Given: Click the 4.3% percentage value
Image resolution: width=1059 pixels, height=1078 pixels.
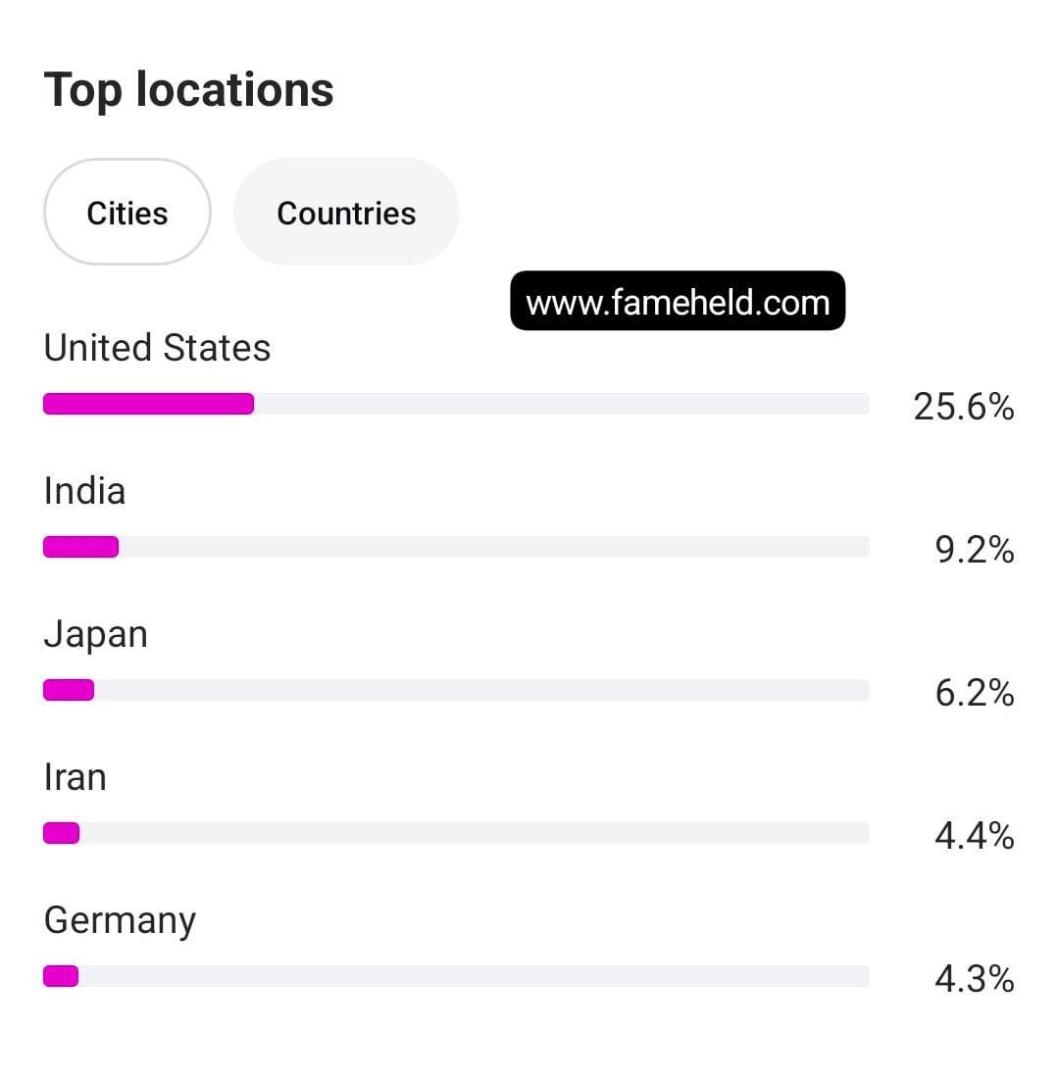Looking at the screenshot, I should [974, 979].
